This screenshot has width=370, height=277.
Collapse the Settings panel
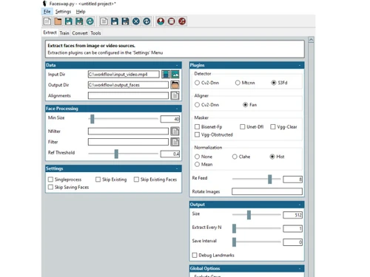point(177,168)
